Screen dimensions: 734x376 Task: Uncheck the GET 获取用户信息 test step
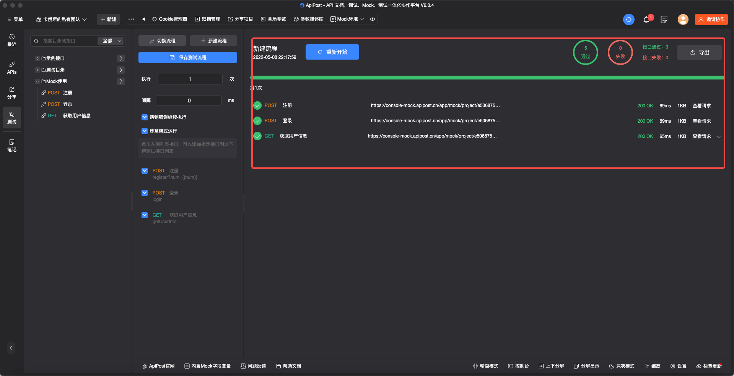pos(145,215)
